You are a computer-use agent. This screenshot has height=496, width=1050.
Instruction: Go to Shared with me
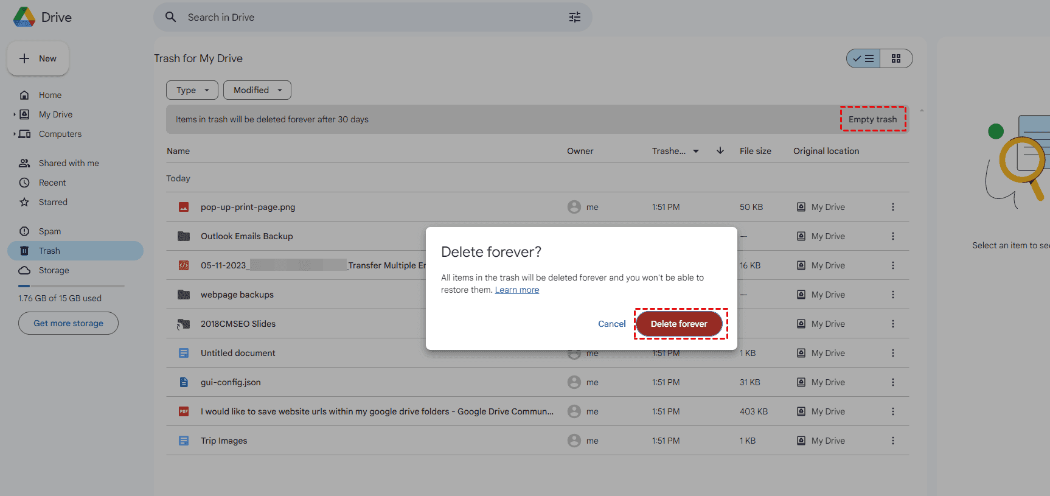(68, 163)
